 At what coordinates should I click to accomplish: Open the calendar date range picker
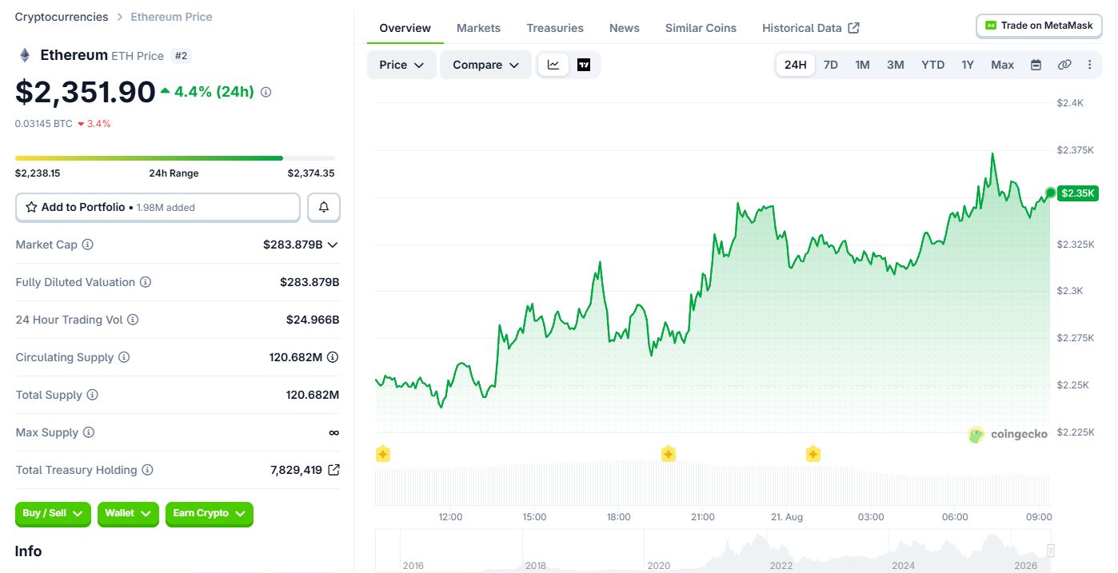pyautogui.click(x=1036, y=65)
